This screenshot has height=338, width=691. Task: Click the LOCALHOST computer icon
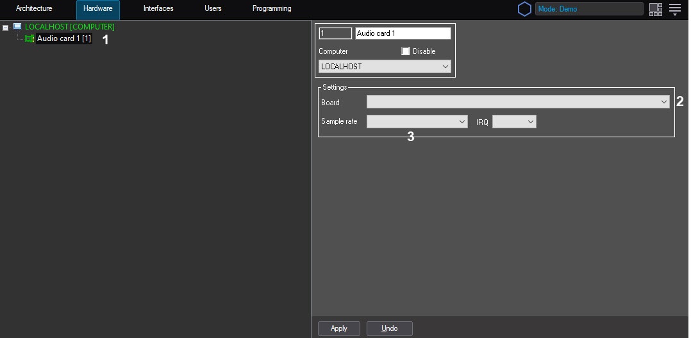tap(17, 26)
